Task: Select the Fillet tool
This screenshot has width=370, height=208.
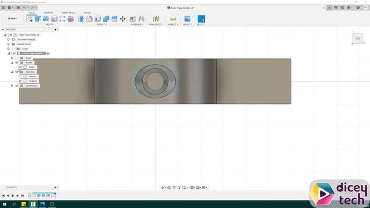Action: (x=90, y=18)
